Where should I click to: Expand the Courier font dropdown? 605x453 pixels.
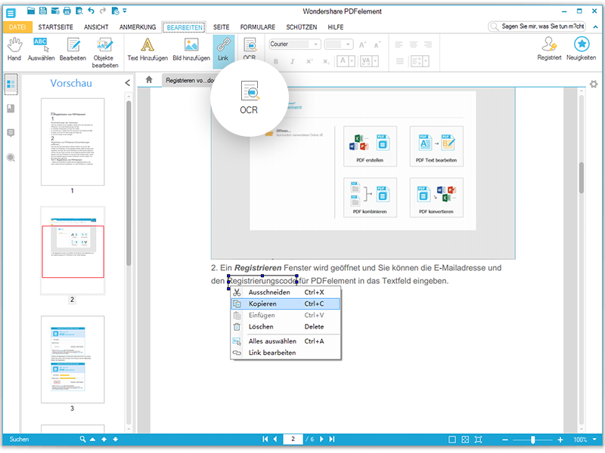click(316, 45)
